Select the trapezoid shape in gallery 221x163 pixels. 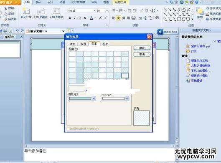point(188,19)
